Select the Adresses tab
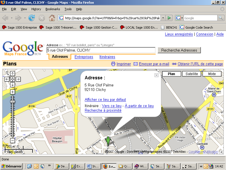This screenshot has height=170, width=226. pos(60,56)
